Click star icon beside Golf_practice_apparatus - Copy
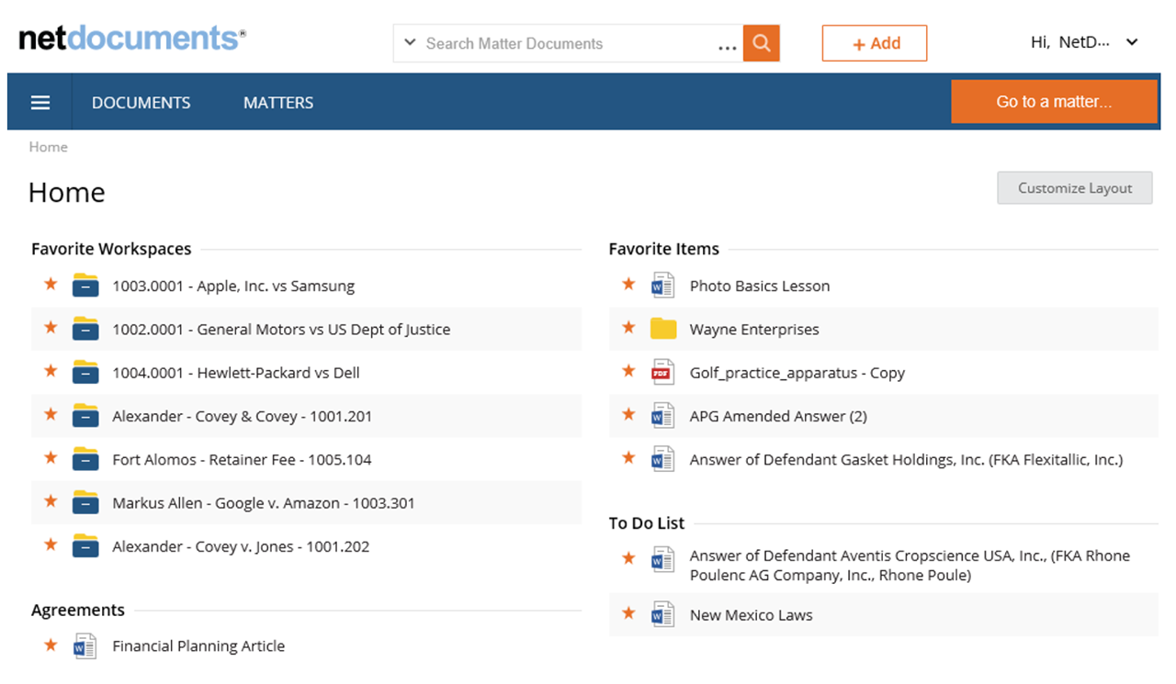The height and width of the screenshot is (684, 1176). pyautogui.click(x=628, y=371)
